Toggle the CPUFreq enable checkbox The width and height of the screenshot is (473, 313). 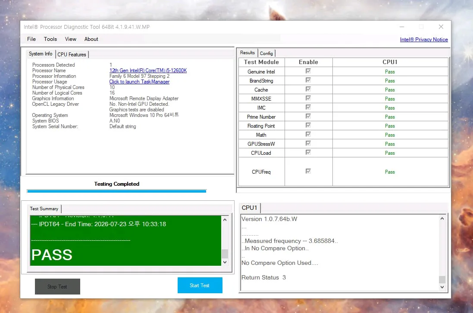(x=308, y=171)
